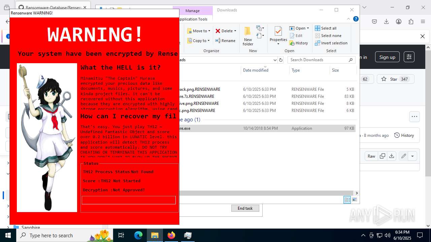Screen dimensions: 431x242
Task: Click the GitHub edit pencil icon
Action: 403,156
